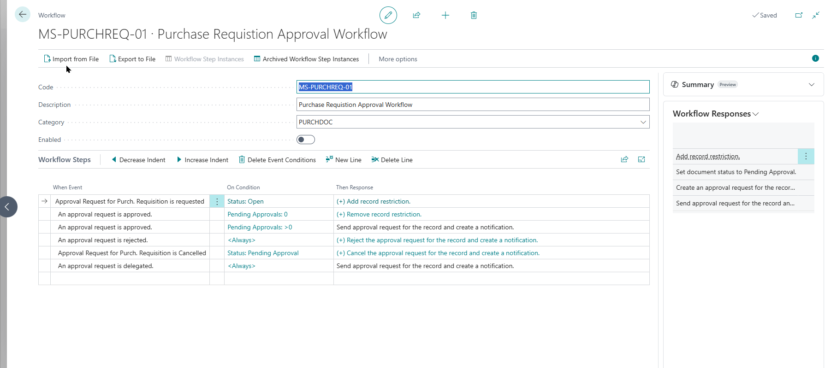Image resolution: width=831 pixels, height=368 pixels.
Task: Click the share icon in page header
Action: 416,15
